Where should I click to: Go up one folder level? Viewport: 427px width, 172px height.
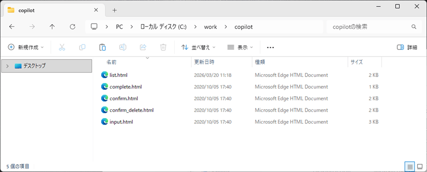click(52, 27)
